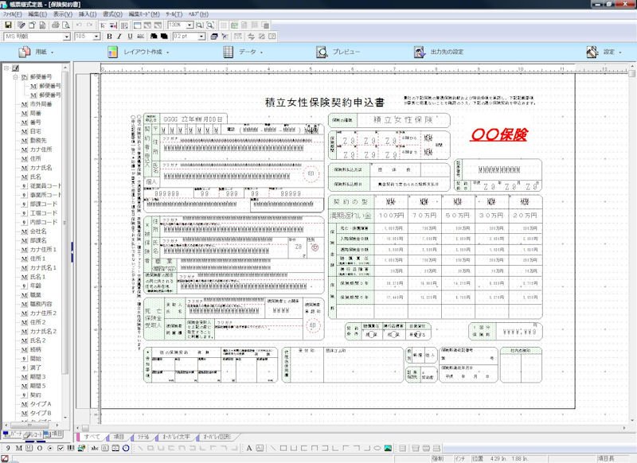Click the red icon in status bar
This screenshot has width=637, height=463.
5,458
